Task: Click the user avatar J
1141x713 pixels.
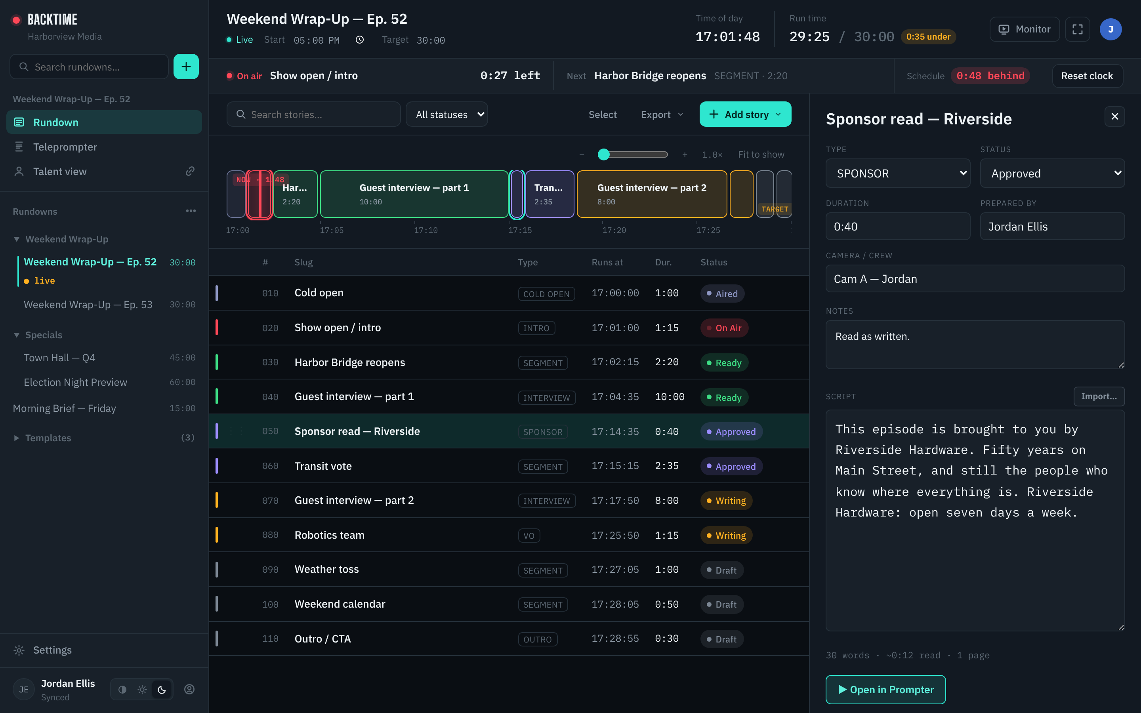Action: click(1110, 29)
